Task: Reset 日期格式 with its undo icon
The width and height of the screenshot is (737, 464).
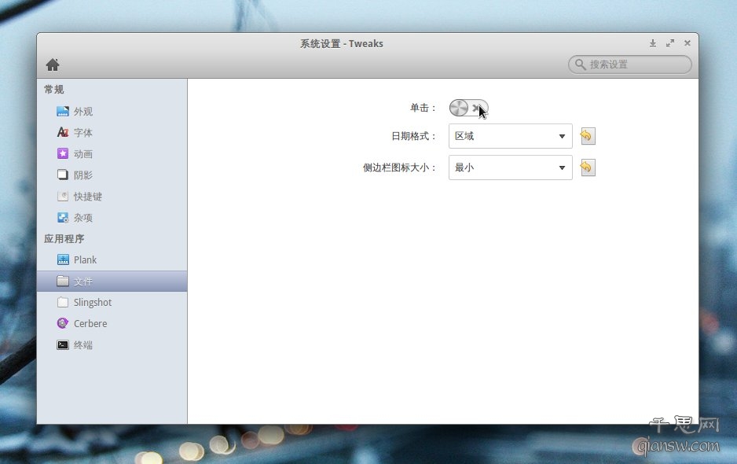Action: coord(588,136)
